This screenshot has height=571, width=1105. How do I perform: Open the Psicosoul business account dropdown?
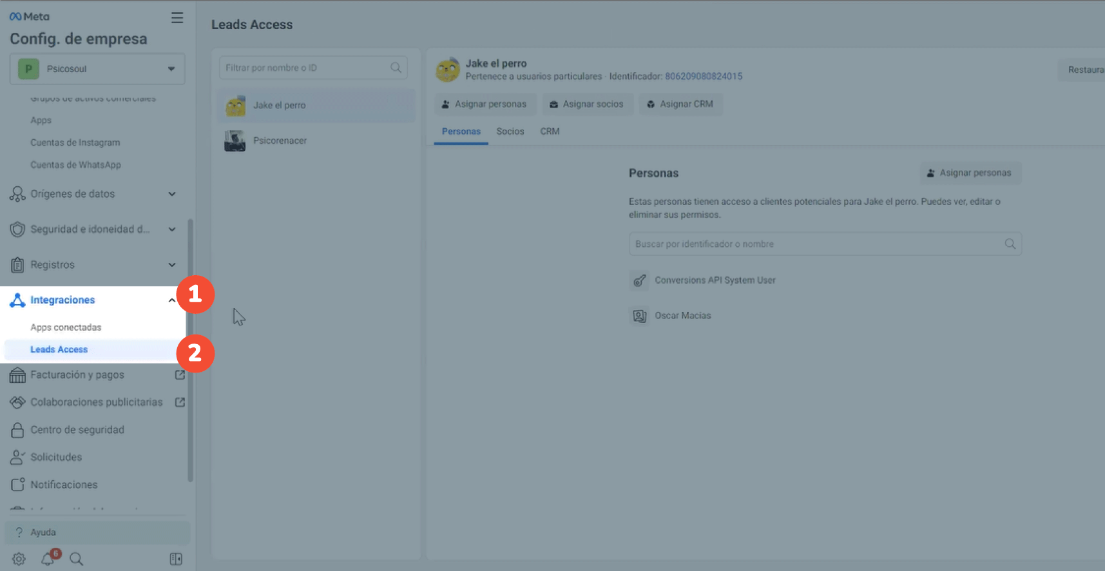click(x=97, y=69)
